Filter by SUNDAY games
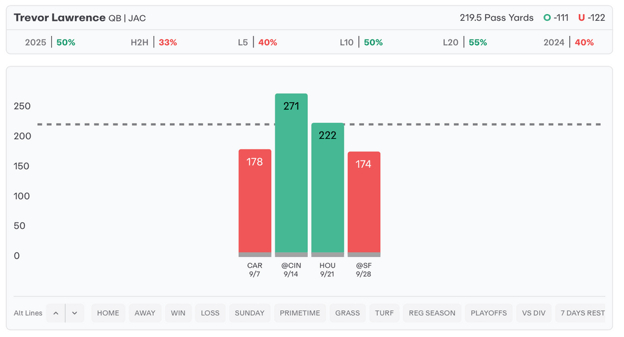This screenshot has height=337, width=624. point(250,313)
